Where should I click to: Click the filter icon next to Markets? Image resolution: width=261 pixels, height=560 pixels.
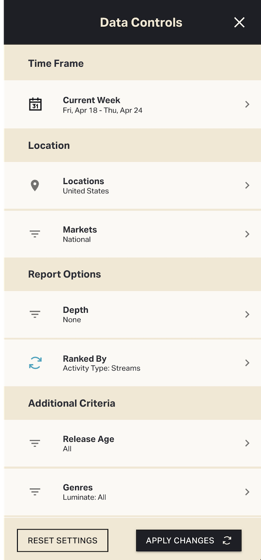[35, 234]
